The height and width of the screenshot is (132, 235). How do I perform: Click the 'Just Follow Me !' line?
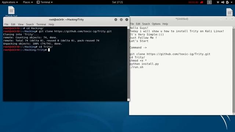[x=143, y=38]
